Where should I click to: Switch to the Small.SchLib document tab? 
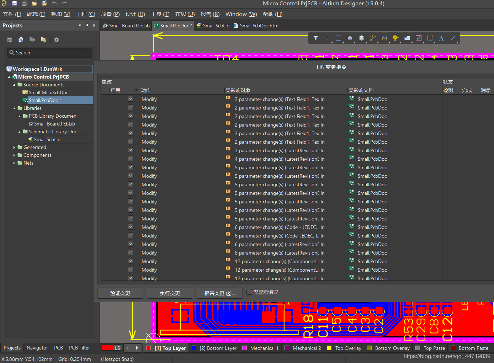click(213, 26)
